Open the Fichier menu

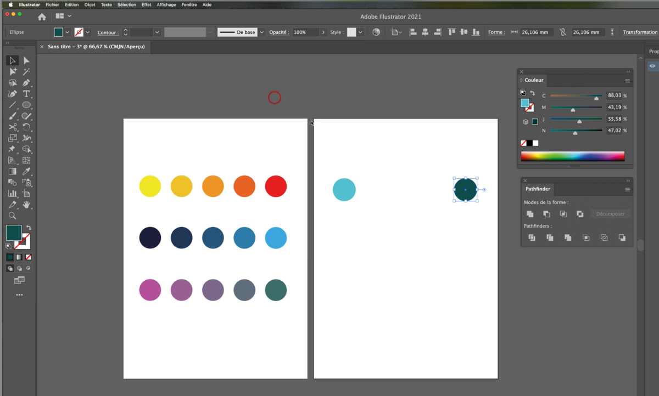tap(52, 4)
